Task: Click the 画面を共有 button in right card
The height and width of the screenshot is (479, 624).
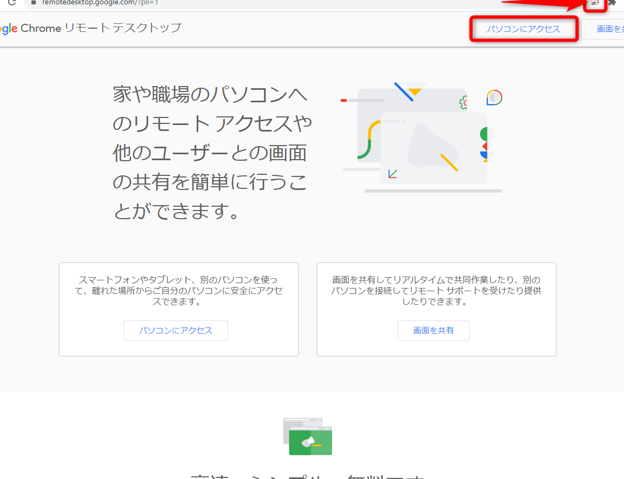Action: click(433, 330)
